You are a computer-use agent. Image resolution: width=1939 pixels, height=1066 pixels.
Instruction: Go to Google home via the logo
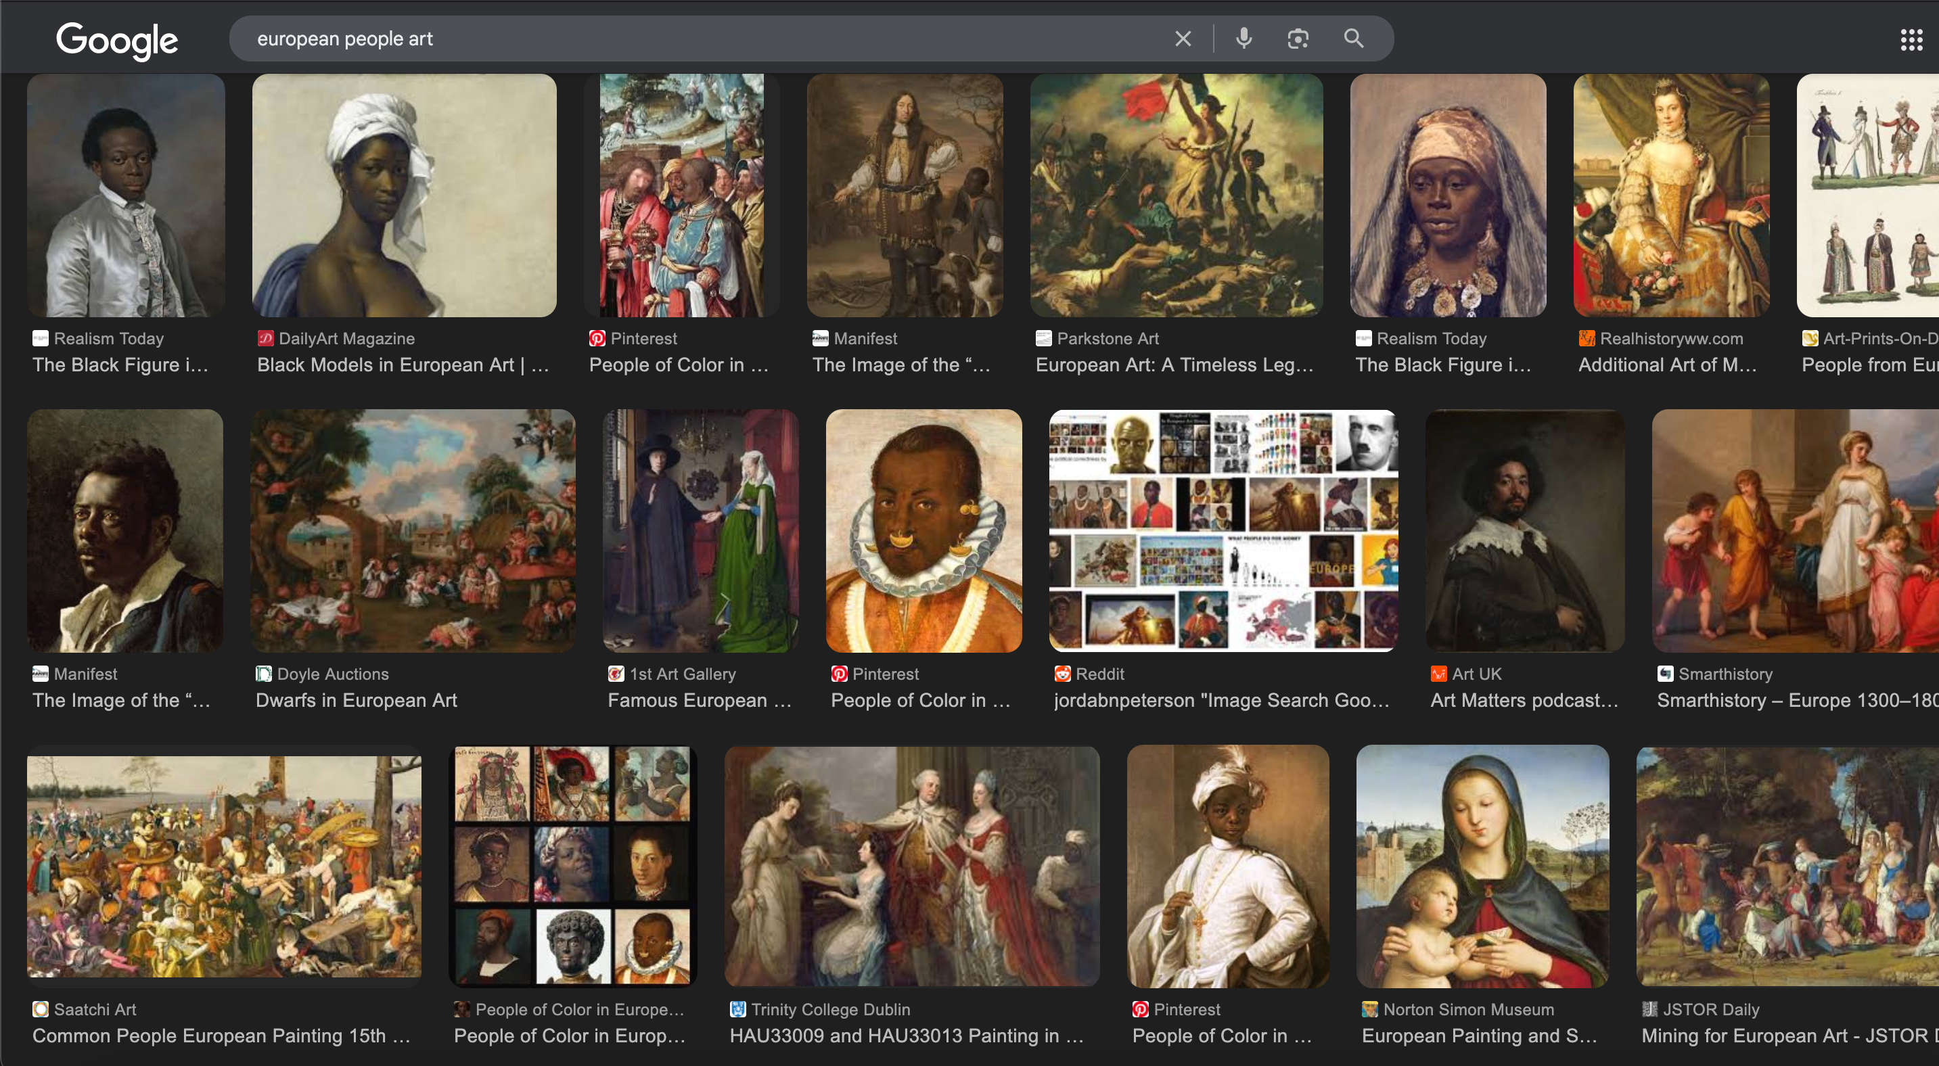(x=116, y=41)
